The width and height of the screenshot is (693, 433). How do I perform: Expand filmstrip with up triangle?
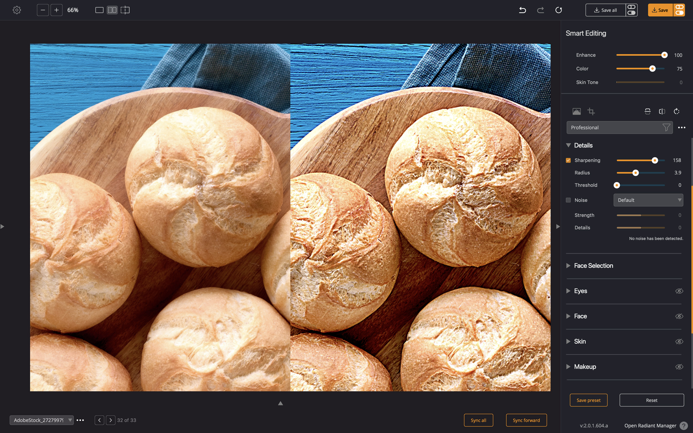coord(280,403)
